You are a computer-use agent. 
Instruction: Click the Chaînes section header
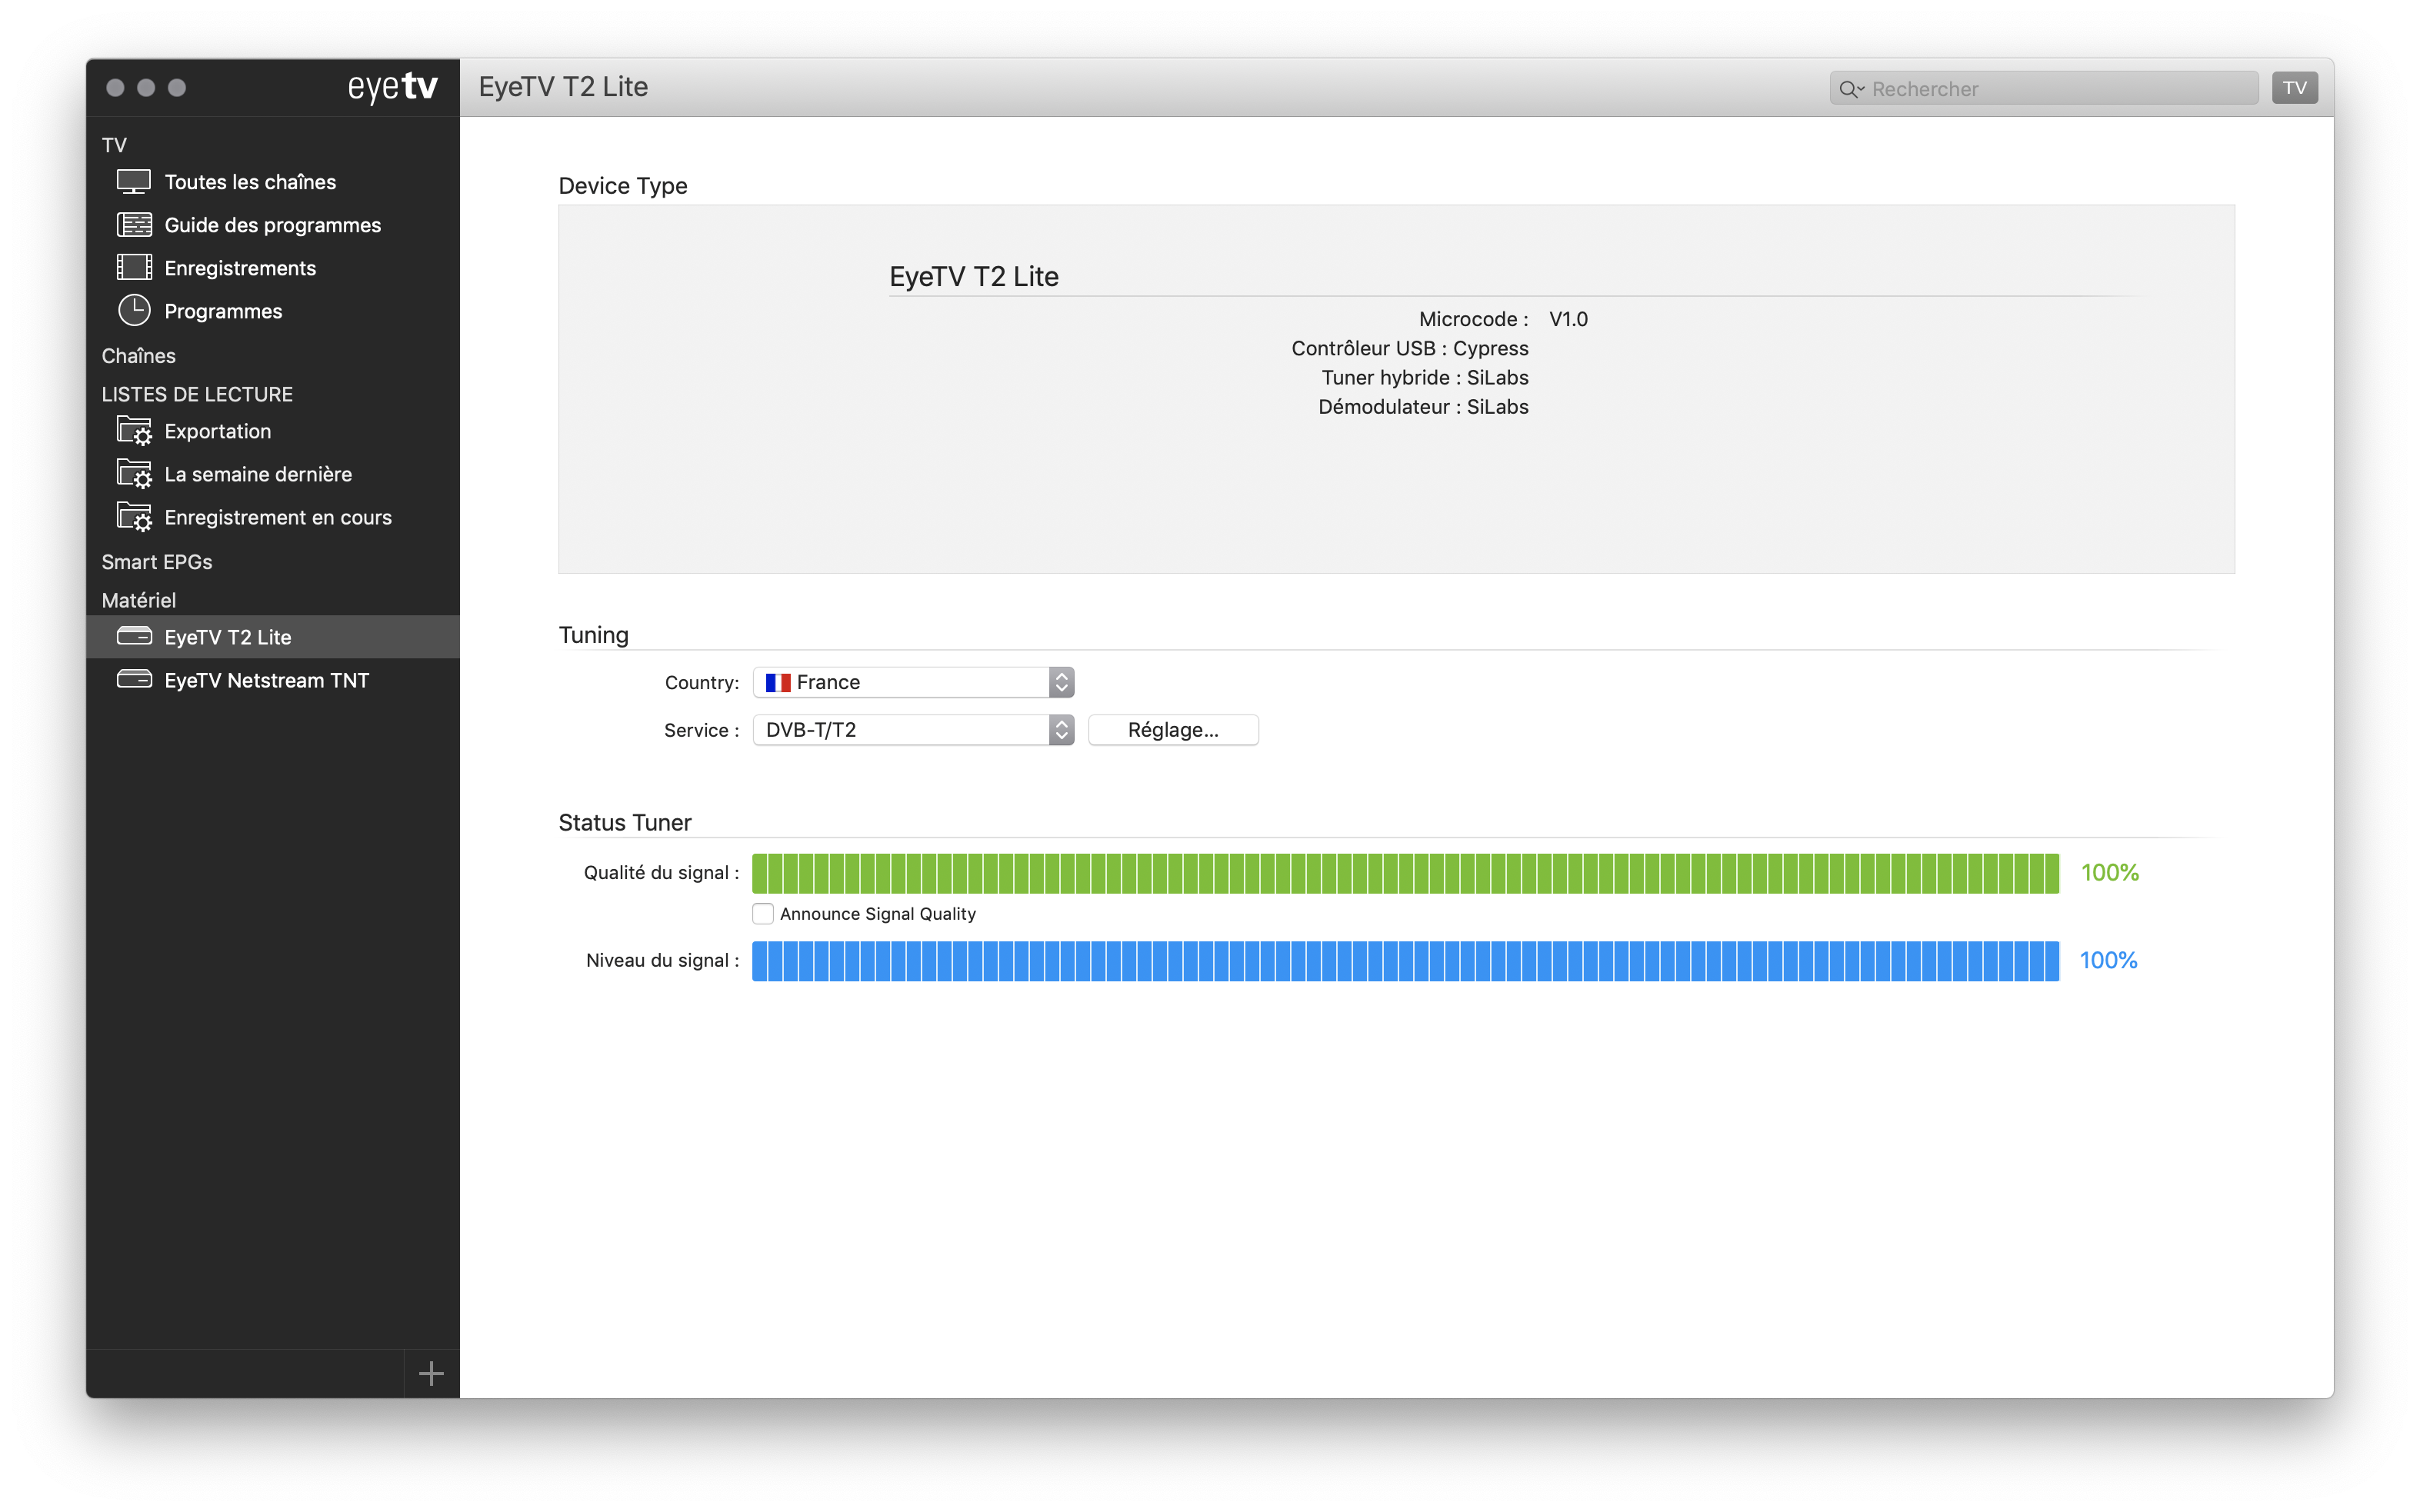[x=138, y=356]
